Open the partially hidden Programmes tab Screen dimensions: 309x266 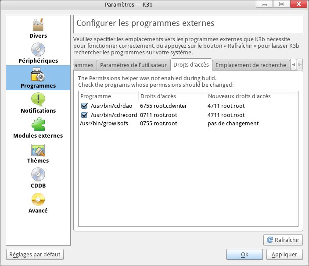(x=85, y=65)
